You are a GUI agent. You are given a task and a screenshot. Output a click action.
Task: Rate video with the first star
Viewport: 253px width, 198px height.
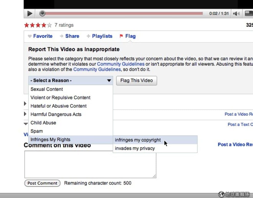point(27,25)
